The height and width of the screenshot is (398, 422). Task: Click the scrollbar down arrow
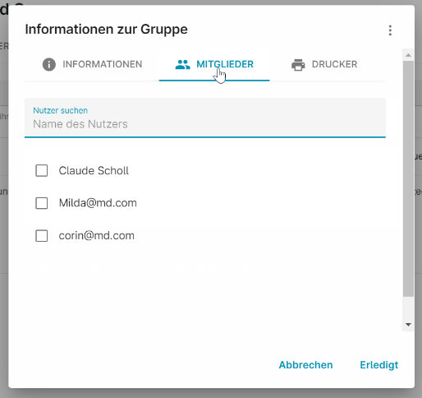pos(408,325)
